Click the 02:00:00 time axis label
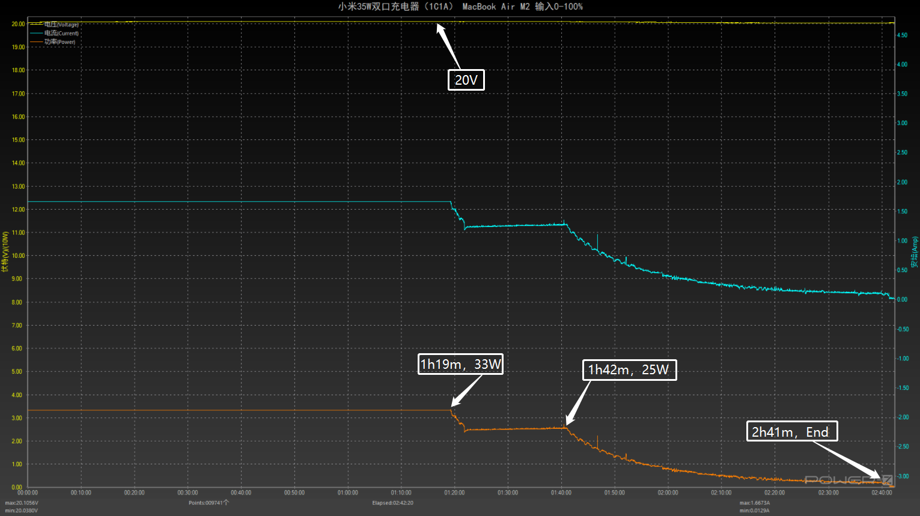 click(x=668, y=493)
